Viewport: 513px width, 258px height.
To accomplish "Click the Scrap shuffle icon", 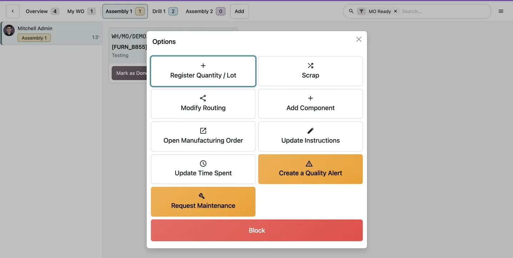I will [310, 66].
